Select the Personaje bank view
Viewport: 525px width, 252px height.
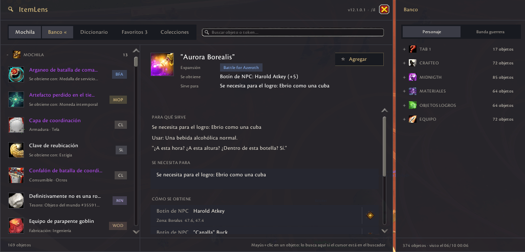[431, 32]
